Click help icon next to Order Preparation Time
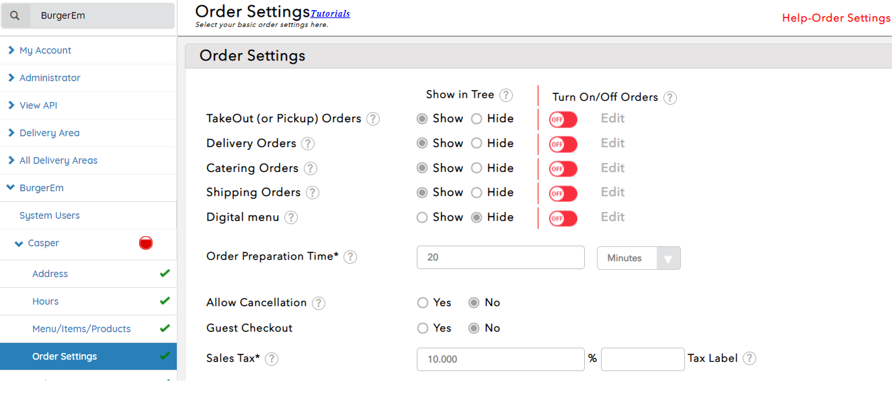892x404 pixels. click(350, 256)
